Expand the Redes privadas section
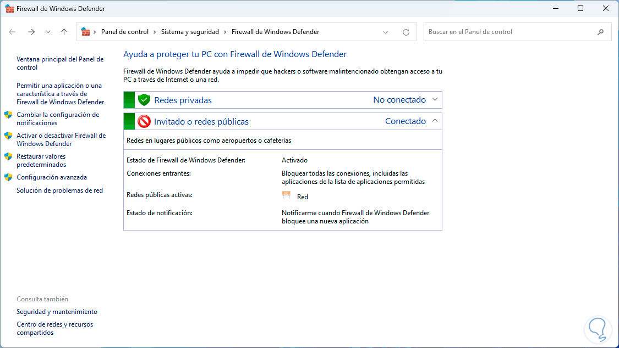Viewport: 619px width, 348px height. tap(435, 99)
